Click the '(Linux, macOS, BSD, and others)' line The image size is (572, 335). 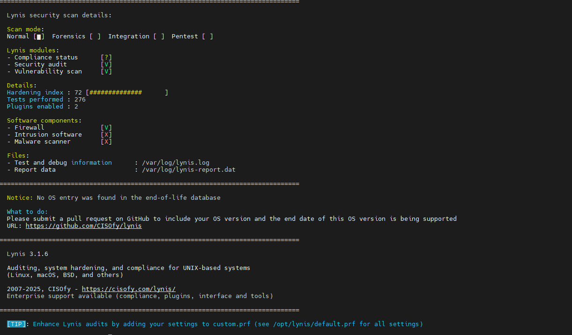[65, 275]
